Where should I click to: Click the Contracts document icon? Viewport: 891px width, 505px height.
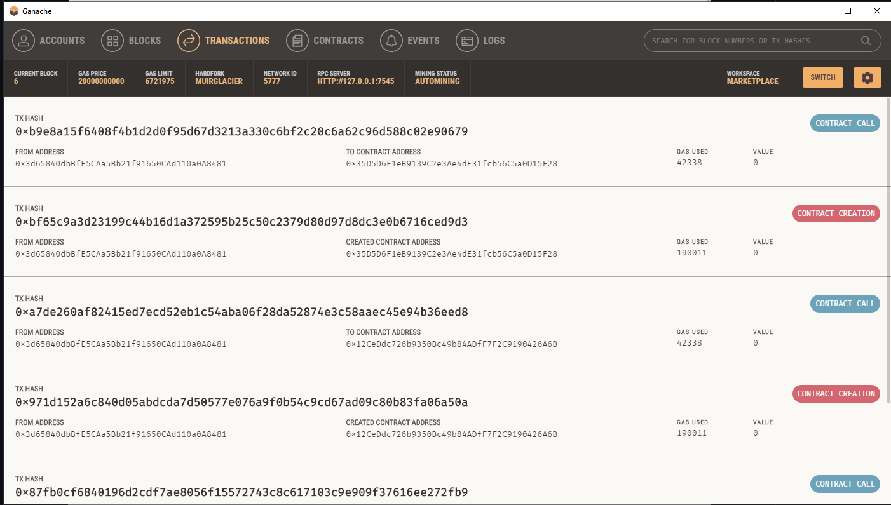(x=297, y=41)
